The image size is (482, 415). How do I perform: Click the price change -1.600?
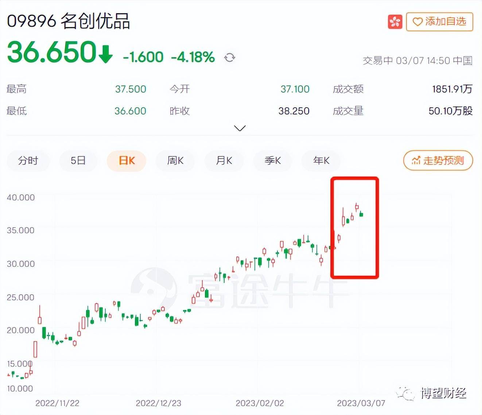[x=143, y=57]
